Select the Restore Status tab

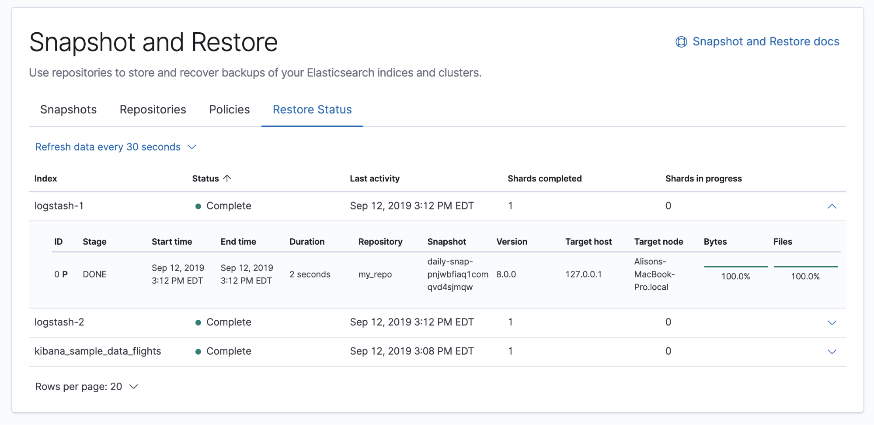click(x=312, y=110)
